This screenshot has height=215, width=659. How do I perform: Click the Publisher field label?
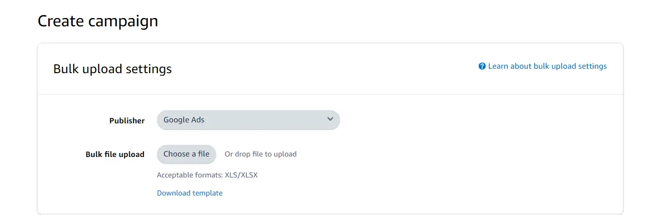127,120
